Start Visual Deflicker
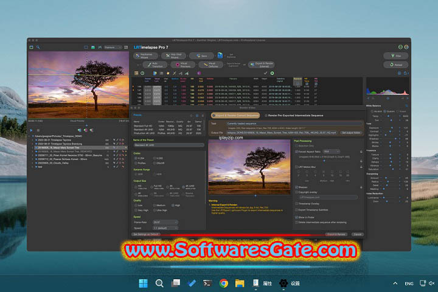This screenshot has height=292, width=438. (x=211, y=65)
